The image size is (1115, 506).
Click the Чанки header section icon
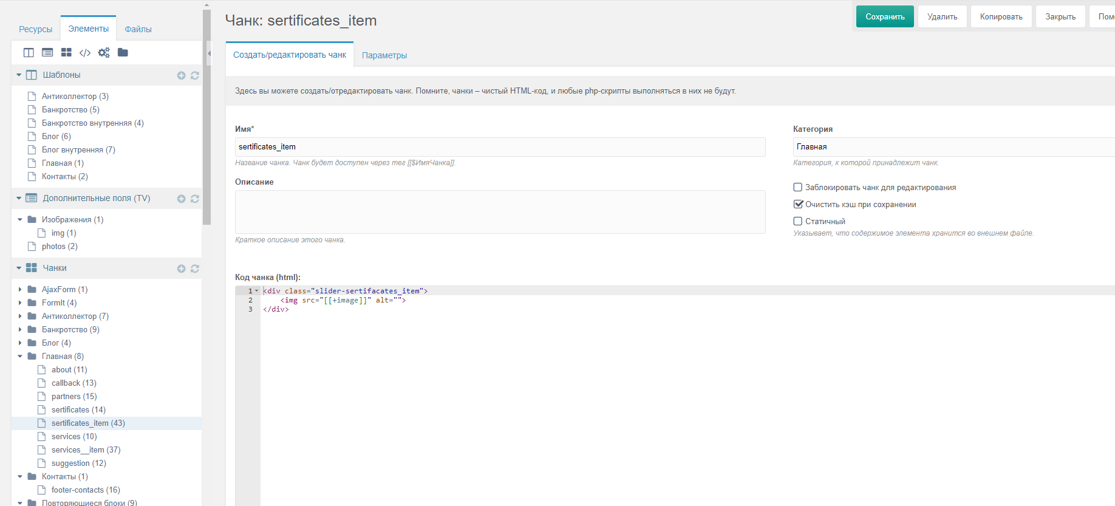point(32,268)
